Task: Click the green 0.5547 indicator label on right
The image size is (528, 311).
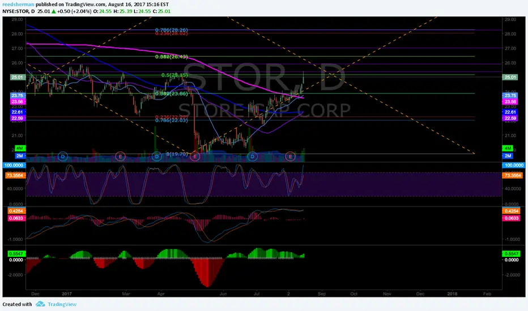Action: point(511,253)
